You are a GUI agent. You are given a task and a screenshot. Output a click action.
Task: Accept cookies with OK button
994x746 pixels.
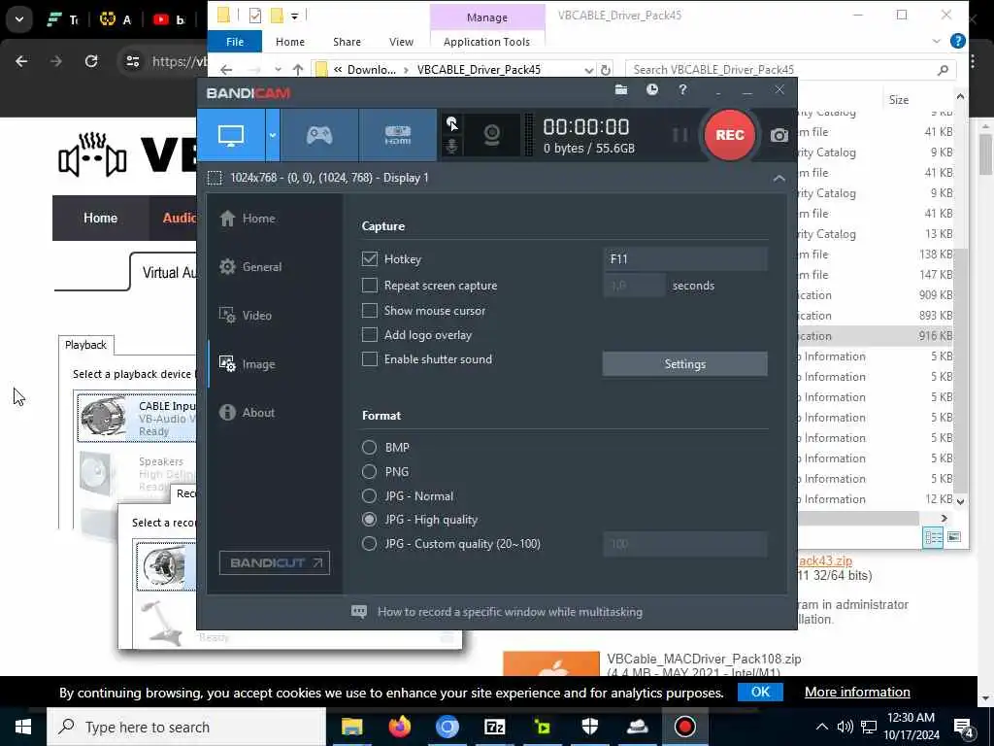(x=760, y=692)
